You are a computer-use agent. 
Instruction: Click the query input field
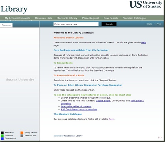(x=76, y=24)
